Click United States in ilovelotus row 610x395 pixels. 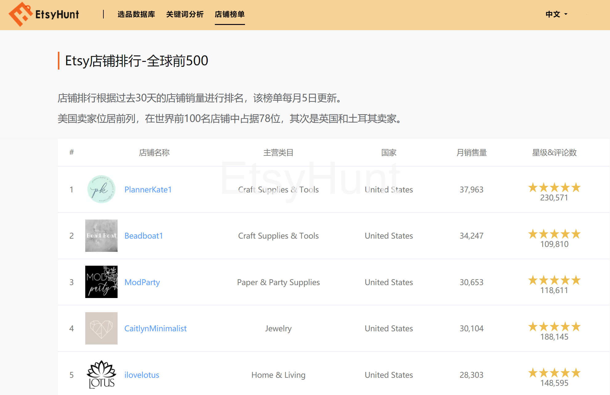(x=389, y=375)
